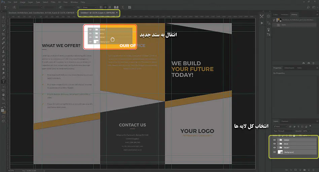Select the Pen tool
Viewport: 319px width, 172px height.
point(3,77)
